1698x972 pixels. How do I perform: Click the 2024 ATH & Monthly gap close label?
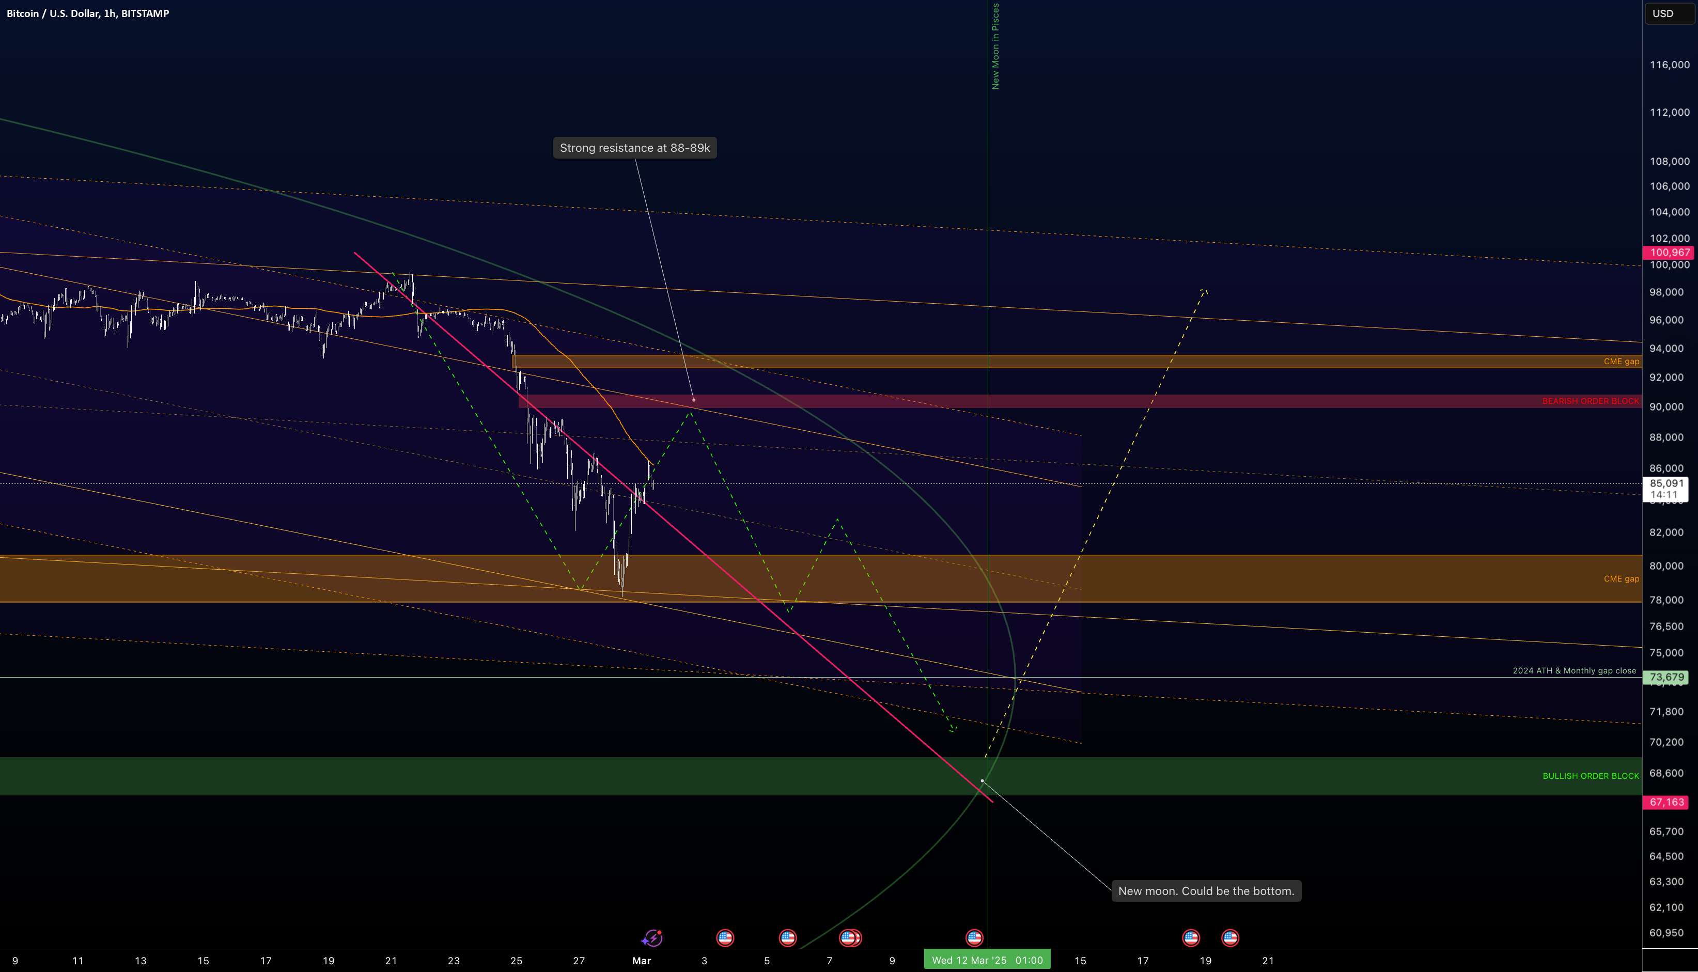click(1574, 671)
